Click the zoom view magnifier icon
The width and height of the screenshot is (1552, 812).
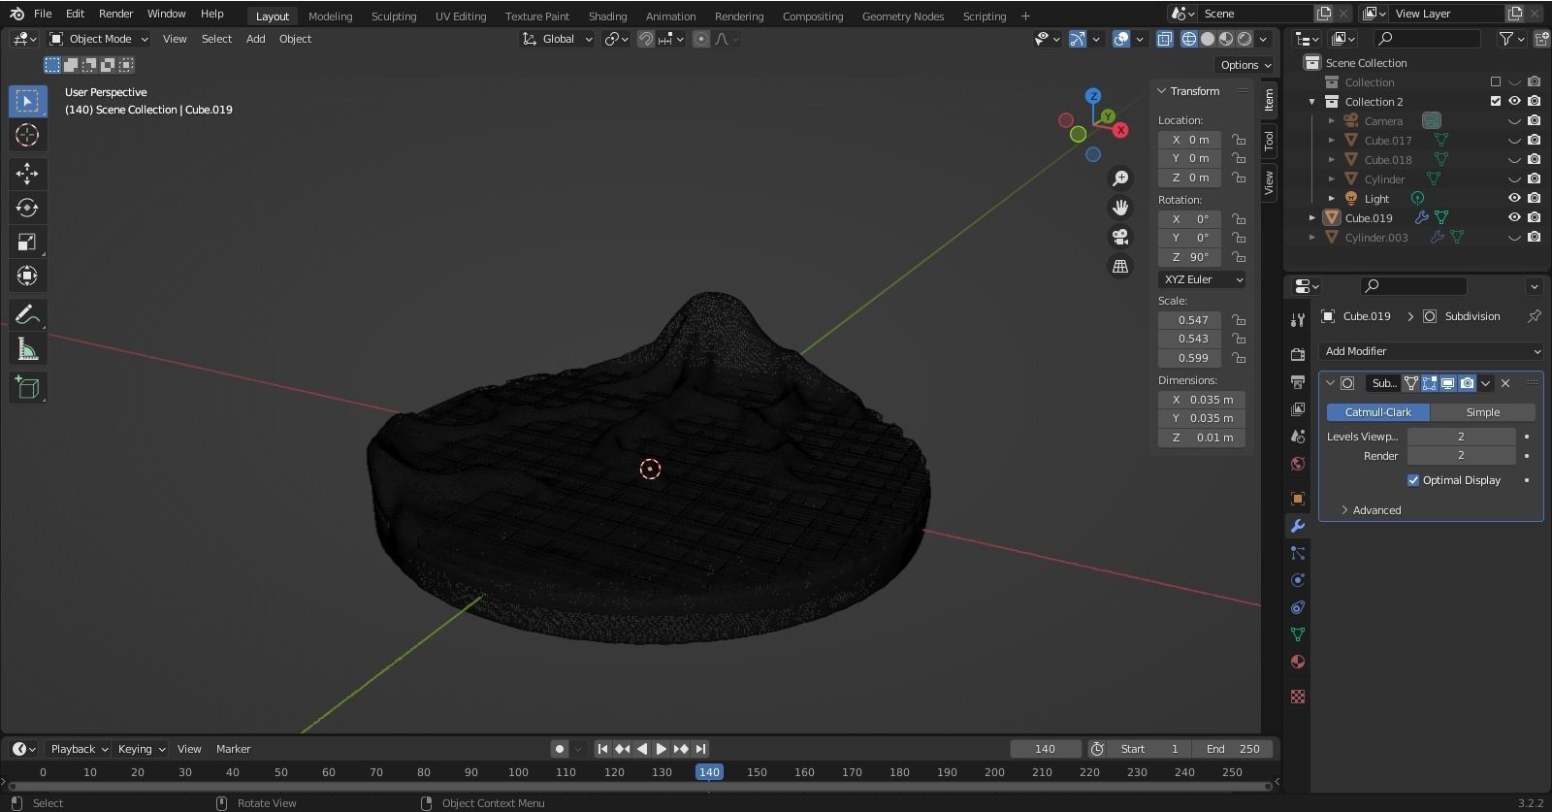click(1120, 179)
